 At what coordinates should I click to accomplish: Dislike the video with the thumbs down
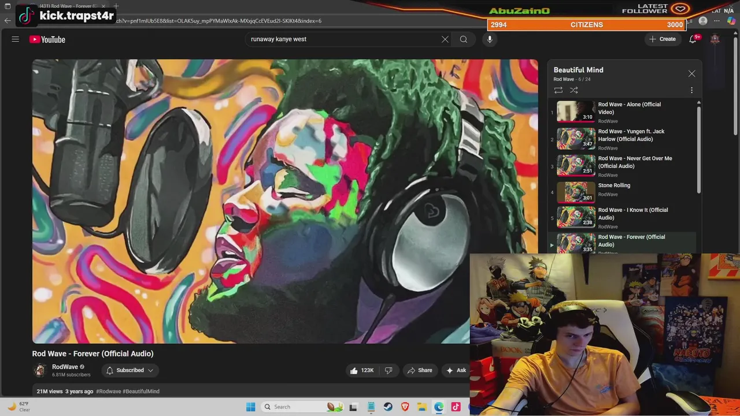[388, 370]
